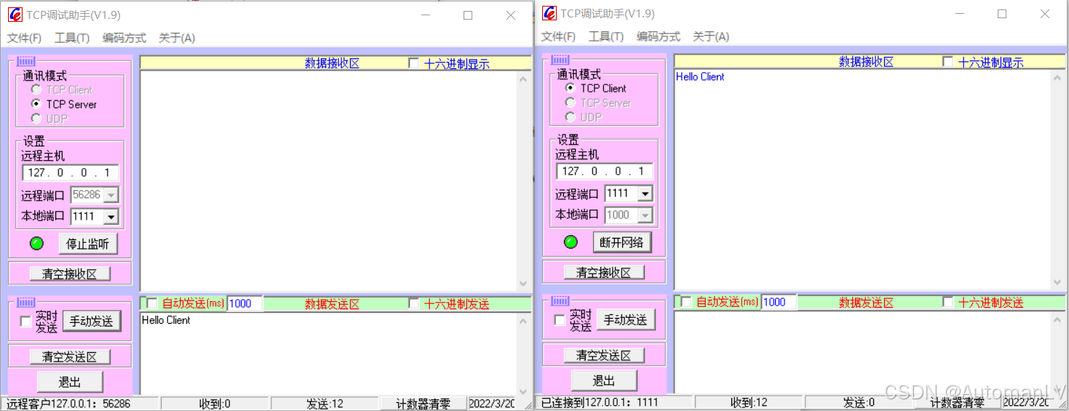This screenshot has height=411, width=1069.
Task: Click 断开网络 button in right window
Action: (x=621, y=242)
